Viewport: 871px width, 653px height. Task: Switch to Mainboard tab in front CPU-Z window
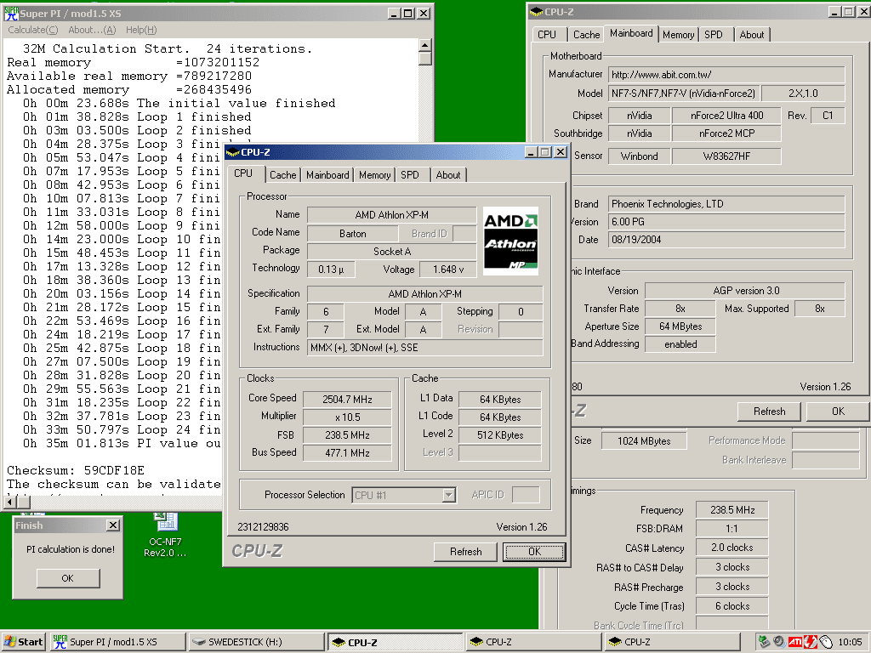tap(327, 175)
